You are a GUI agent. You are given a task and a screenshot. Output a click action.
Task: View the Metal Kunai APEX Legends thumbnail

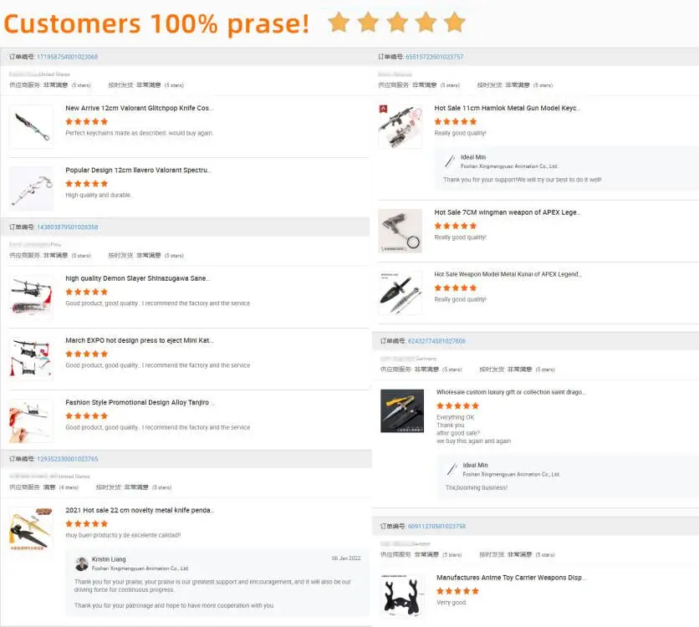400,293
